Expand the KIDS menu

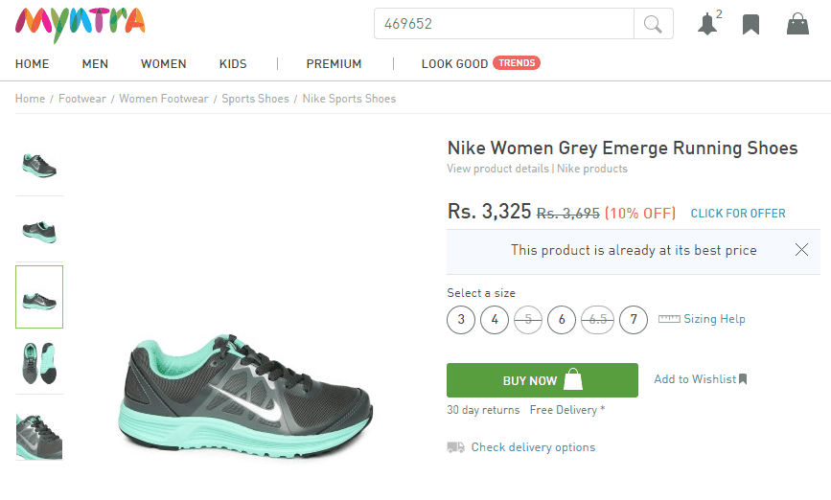tap(233, 64)
